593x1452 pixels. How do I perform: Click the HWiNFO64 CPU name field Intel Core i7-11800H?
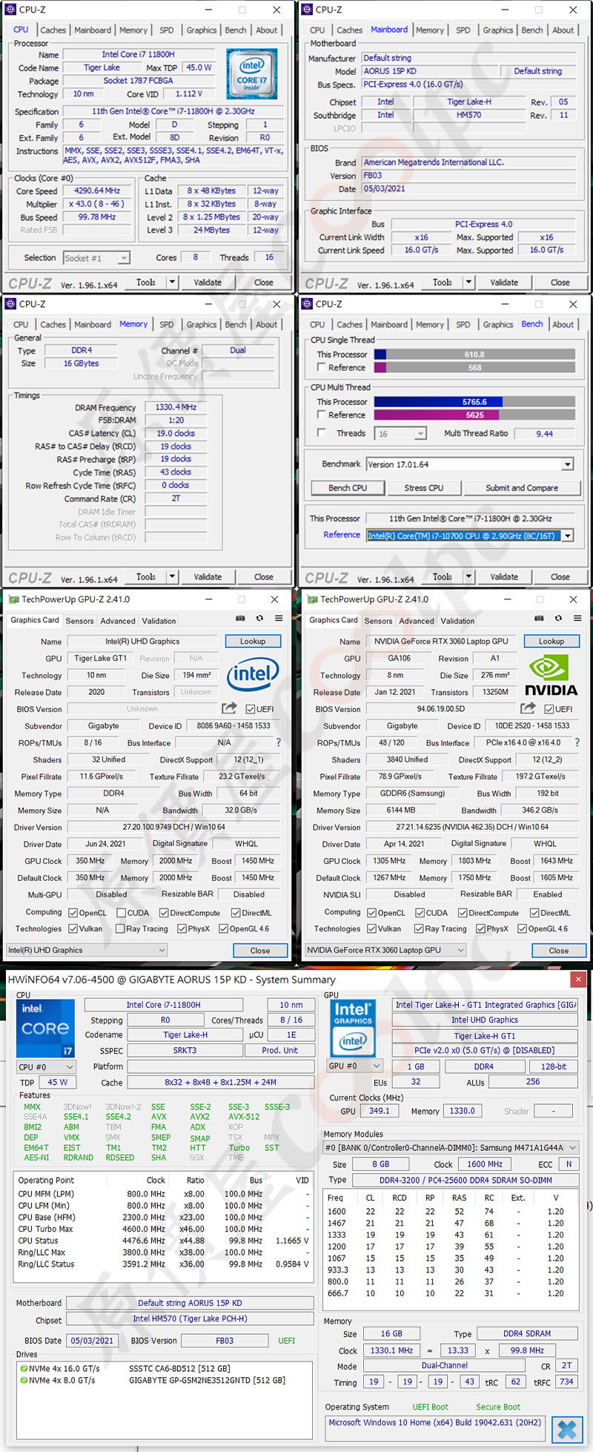(163, 1005)
